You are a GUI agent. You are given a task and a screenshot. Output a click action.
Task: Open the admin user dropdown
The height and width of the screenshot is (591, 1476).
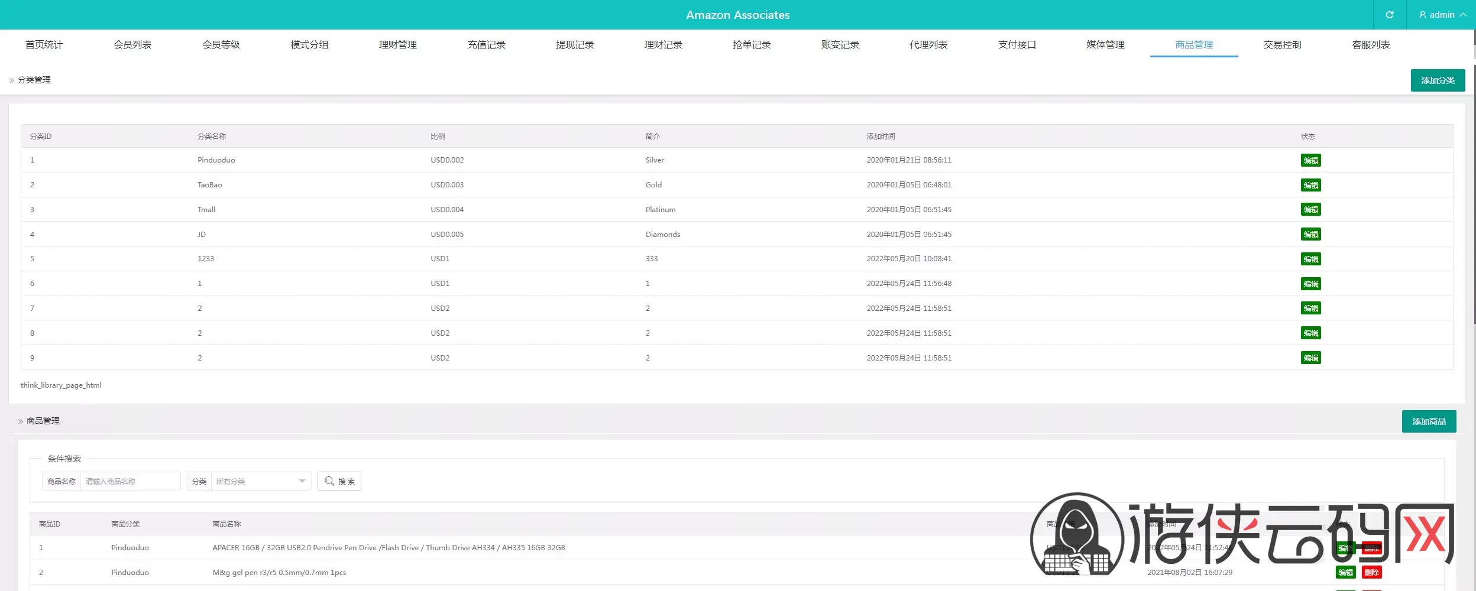[x=1442, y=15]
